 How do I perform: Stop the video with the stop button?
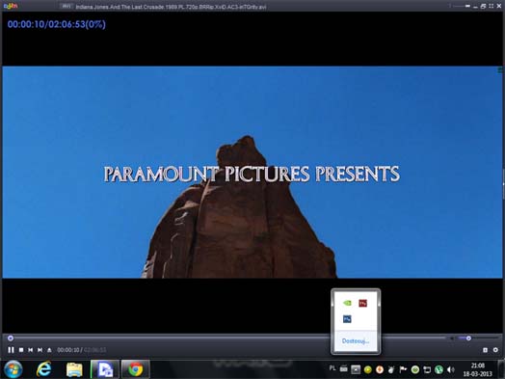point(21,350)
